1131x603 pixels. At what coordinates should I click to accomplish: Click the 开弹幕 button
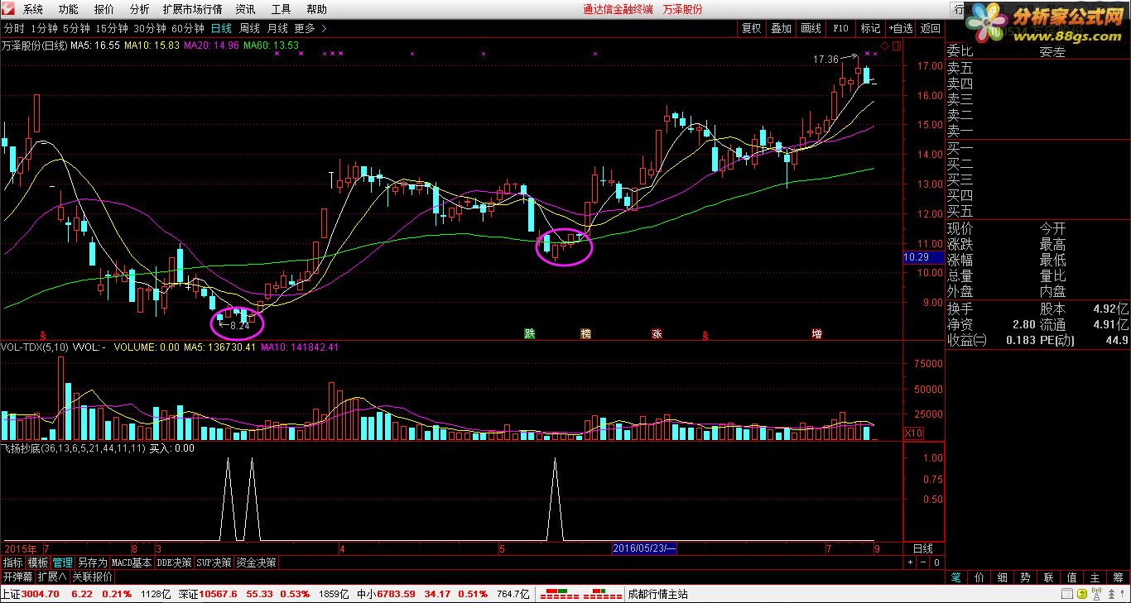click(17, 577)
